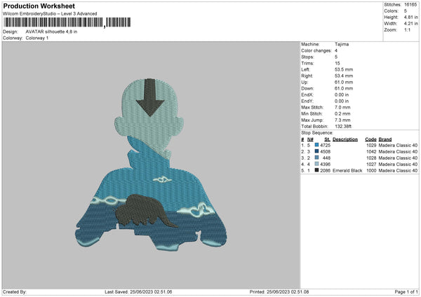Click the 'Code' column header

click(x=370, y=139)
